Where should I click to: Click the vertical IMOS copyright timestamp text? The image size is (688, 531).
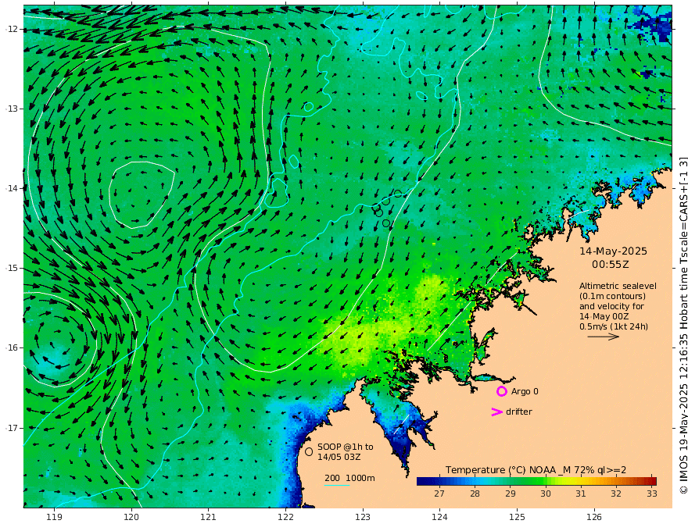click(x=683, y=326)
